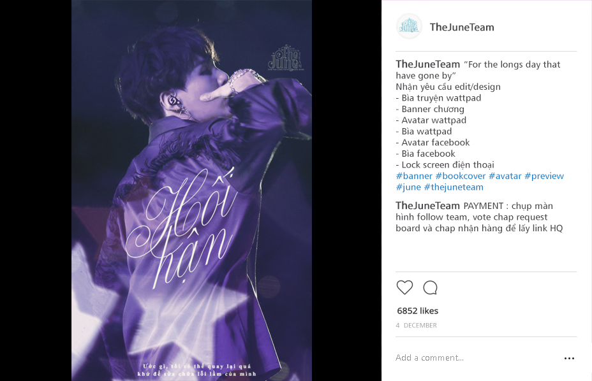Click the Vietnamese quote at the poster bottom

(x=196, y=370)
